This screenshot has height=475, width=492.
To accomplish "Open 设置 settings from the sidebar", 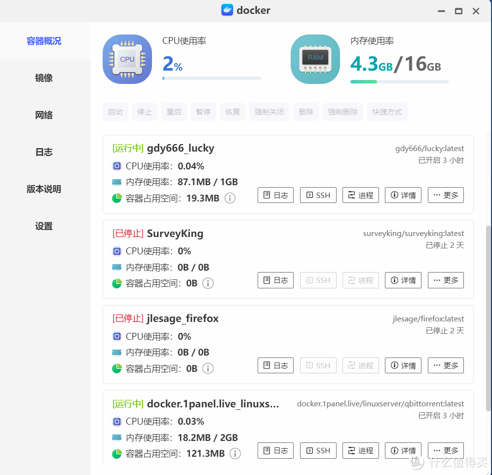I will click(x=43, y=226).
